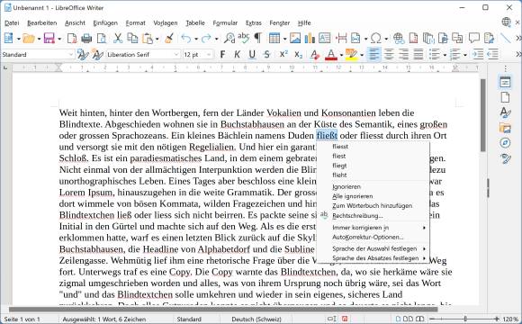Print the document with the printer icon

click(x=86, y=39)
